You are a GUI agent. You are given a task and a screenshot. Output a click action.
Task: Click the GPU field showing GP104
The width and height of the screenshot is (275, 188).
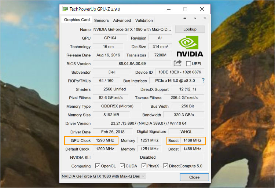coord(110,38)
